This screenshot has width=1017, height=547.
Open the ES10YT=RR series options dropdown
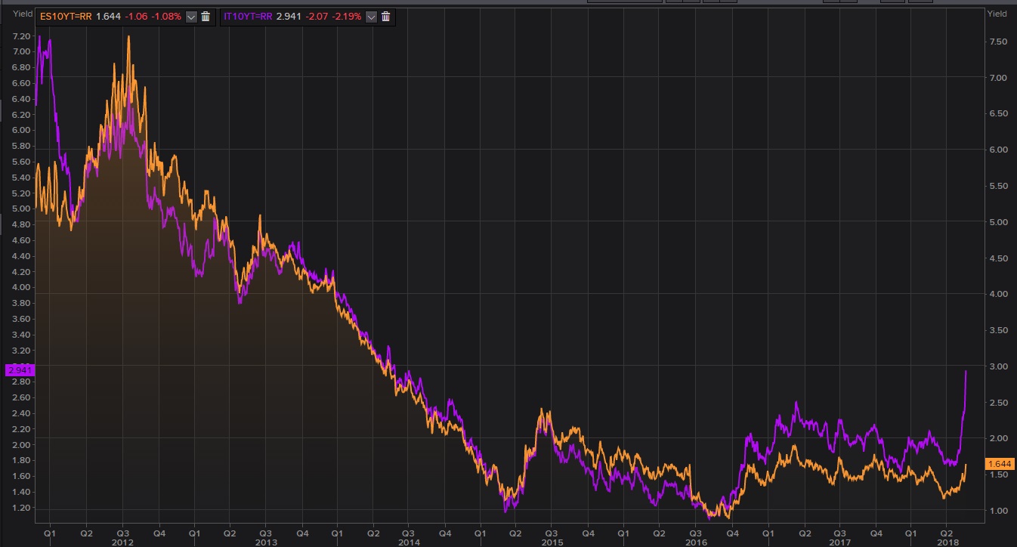tap(190, 17)
